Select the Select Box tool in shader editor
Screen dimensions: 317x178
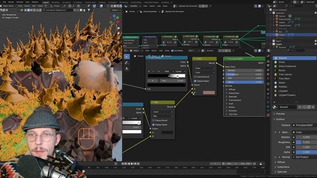click(127, 56)
